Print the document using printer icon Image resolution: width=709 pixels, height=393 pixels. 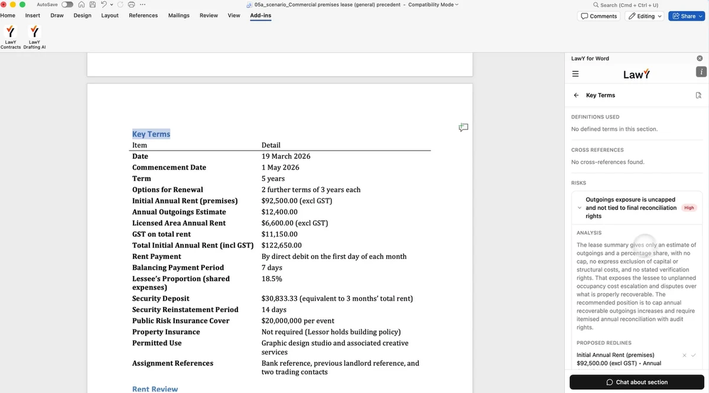pyautogui.click(x=131, y=5)
